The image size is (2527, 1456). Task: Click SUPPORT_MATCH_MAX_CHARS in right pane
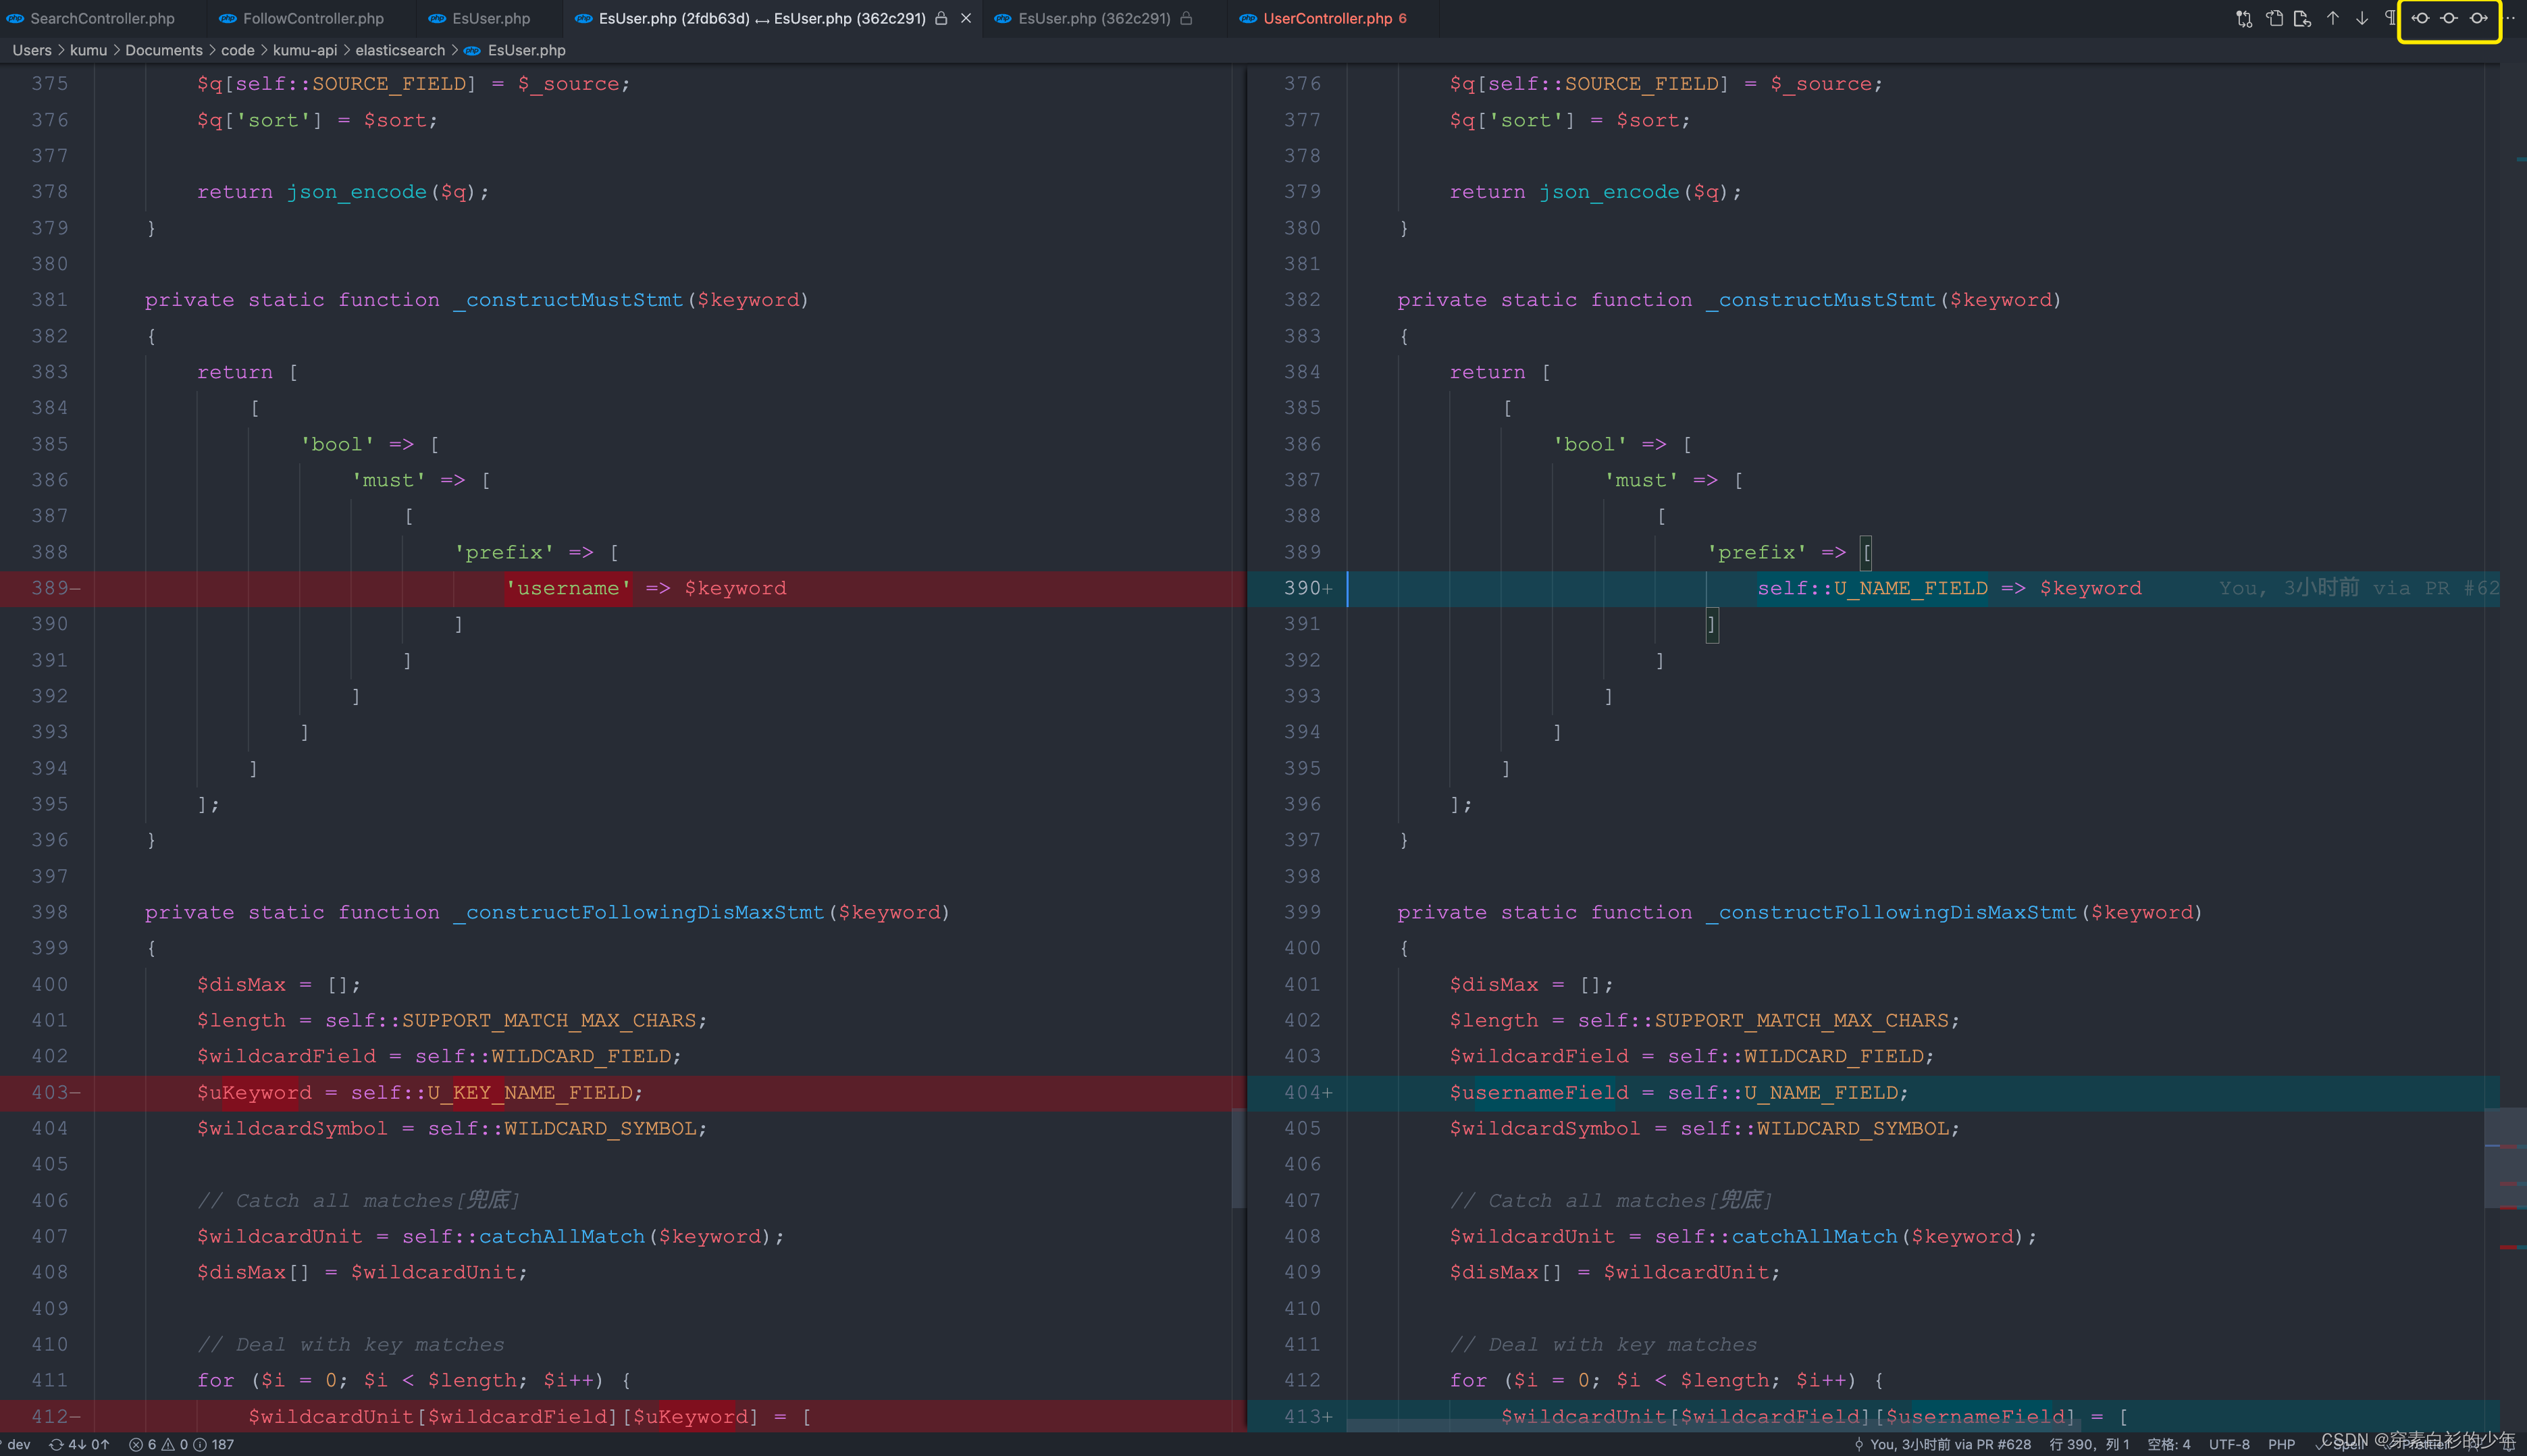click(x=1801, y=1020)
